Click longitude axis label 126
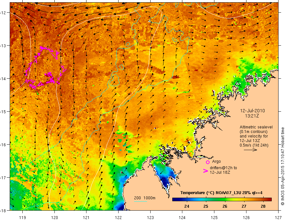Image resolution: width=285 pixels, height=220 pixels. tap(246, 217)
